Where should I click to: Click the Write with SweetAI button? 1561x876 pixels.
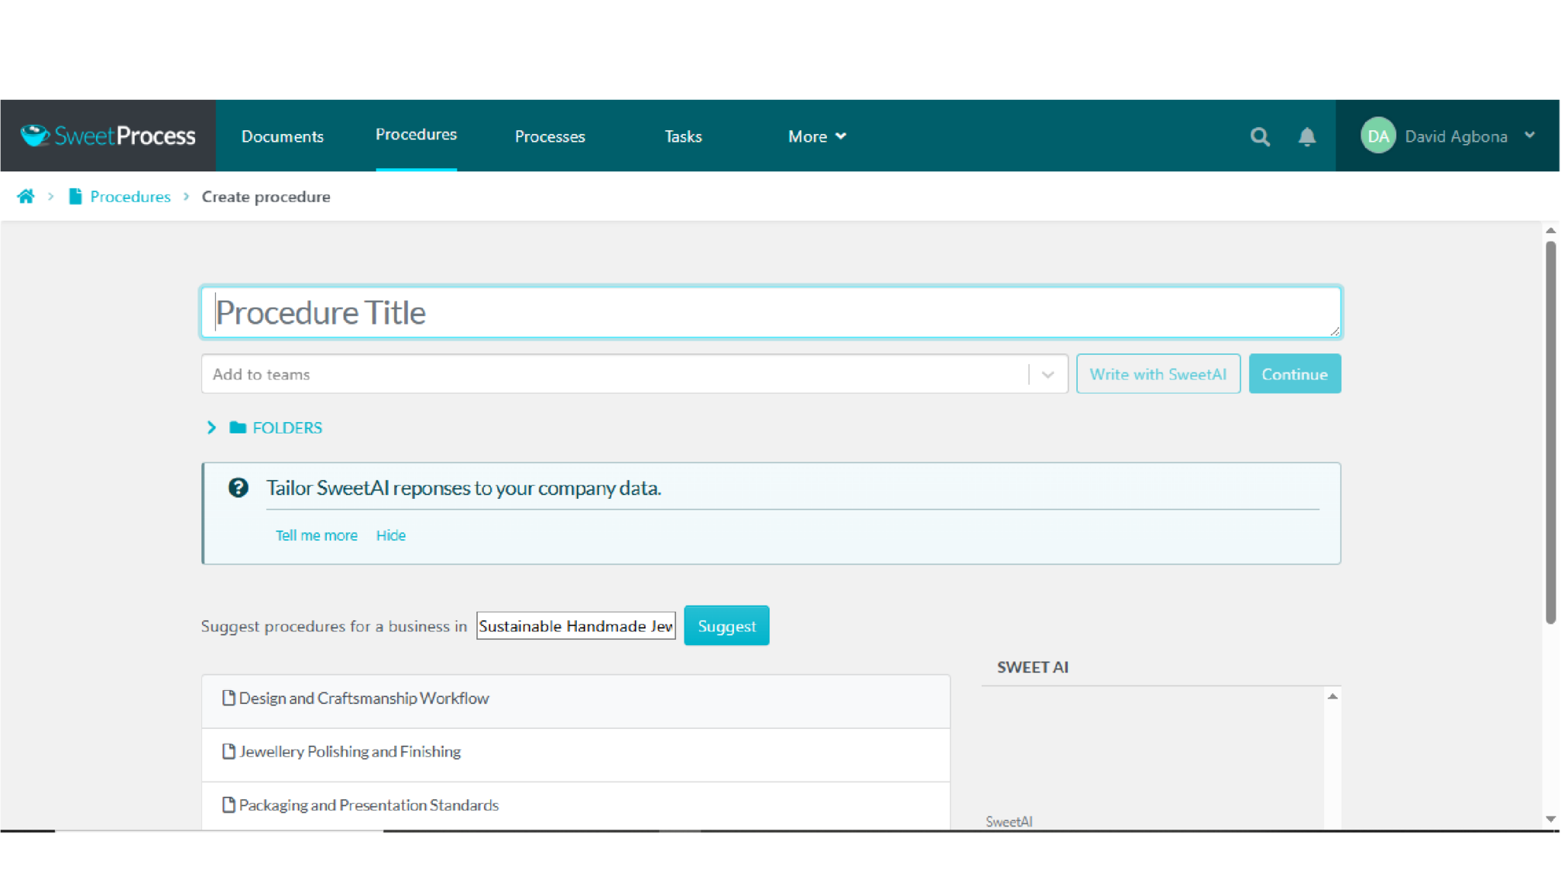tap(1158, 374)
